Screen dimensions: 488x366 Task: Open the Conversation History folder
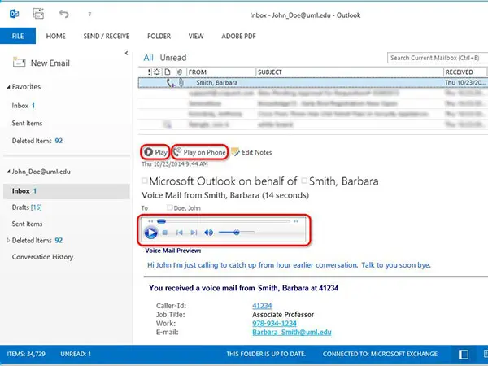point(42,257)
